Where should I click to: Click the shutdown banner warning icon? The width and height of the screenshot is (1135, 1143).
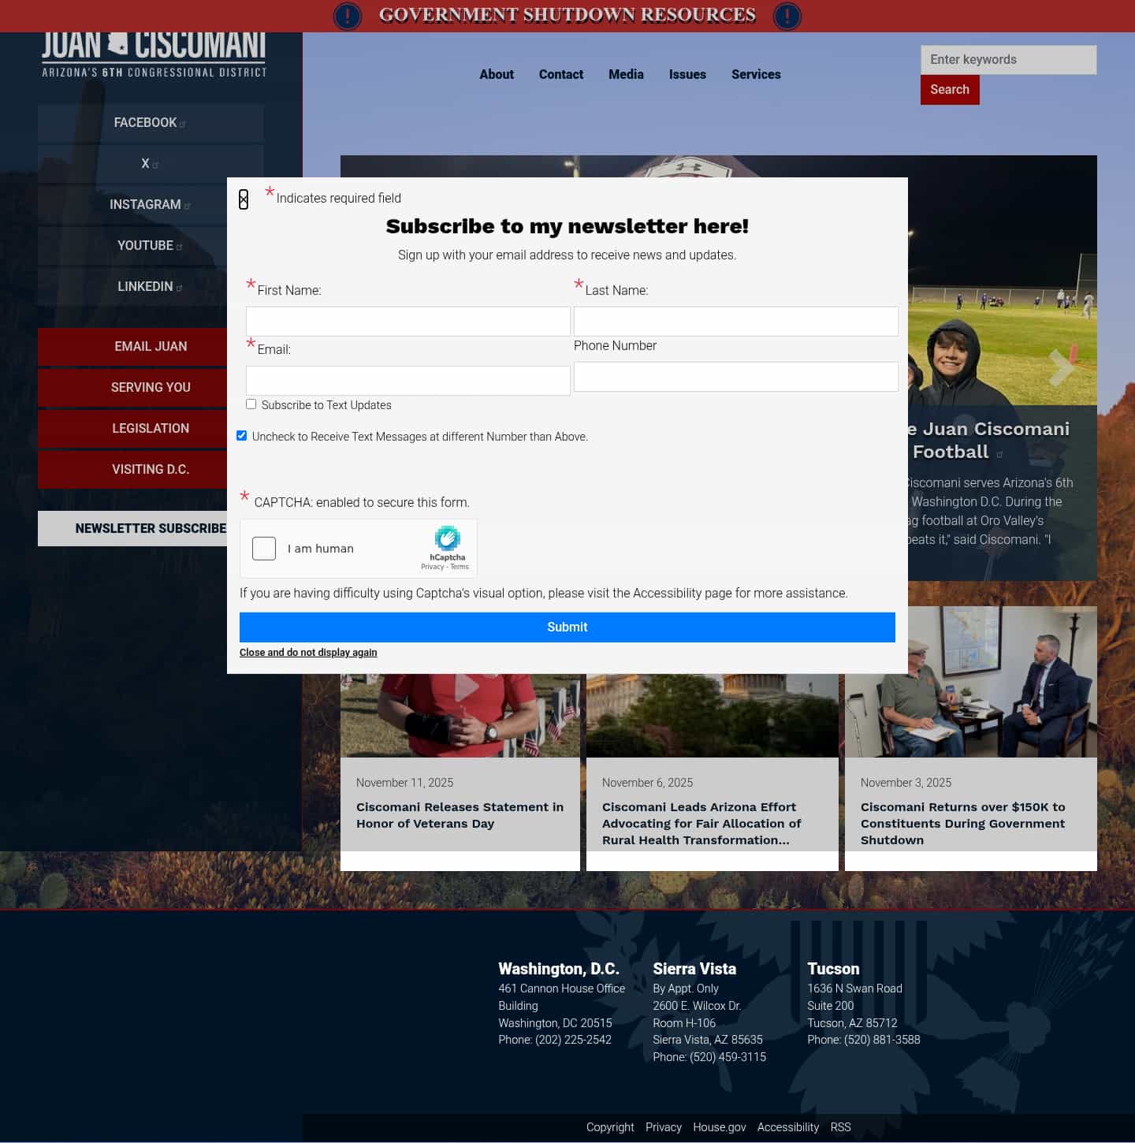point(347,16)
